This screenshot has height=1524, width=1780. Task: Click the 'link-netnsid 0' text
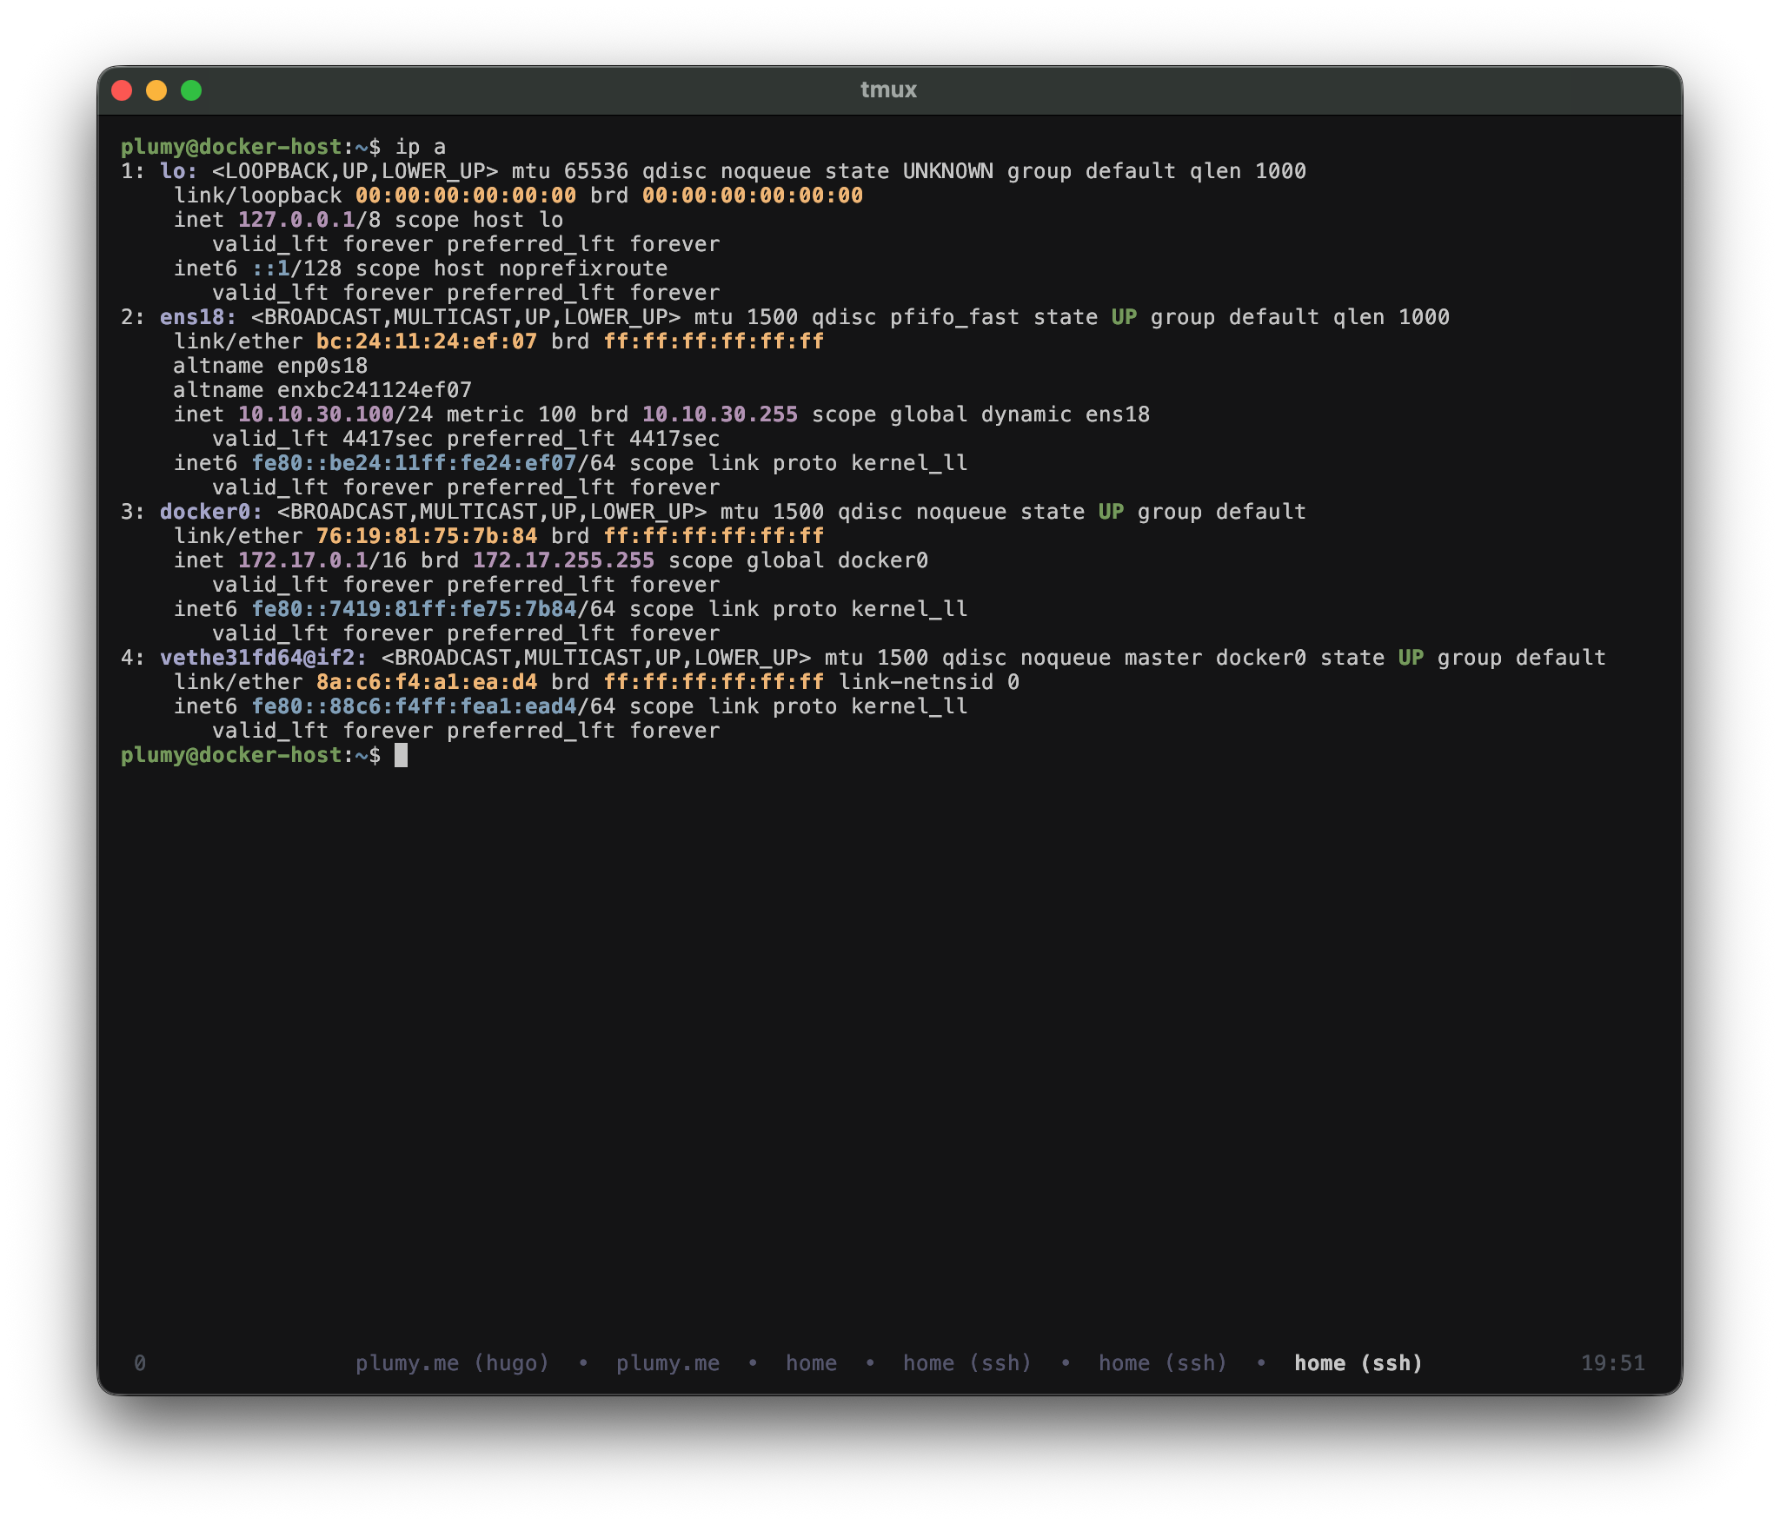pyautogui.click(x=928, y=682)
